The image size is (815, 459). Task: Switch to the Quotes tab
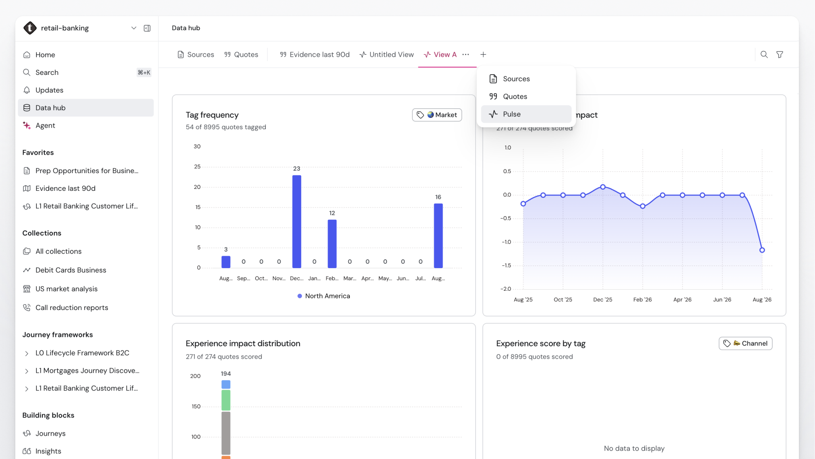point(241,55)
